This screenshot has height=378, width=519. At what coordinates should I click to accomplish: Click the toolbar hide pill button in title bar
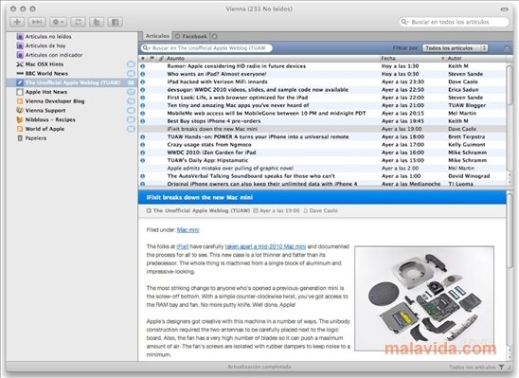coord(505,9)
